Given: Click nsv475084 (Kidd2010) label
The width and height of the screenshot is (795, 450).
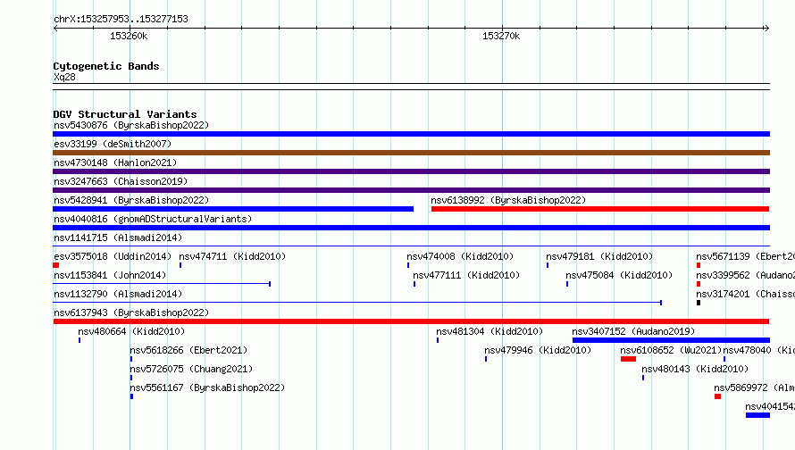Looking at the screenshot, I should [x=619, y=275].
